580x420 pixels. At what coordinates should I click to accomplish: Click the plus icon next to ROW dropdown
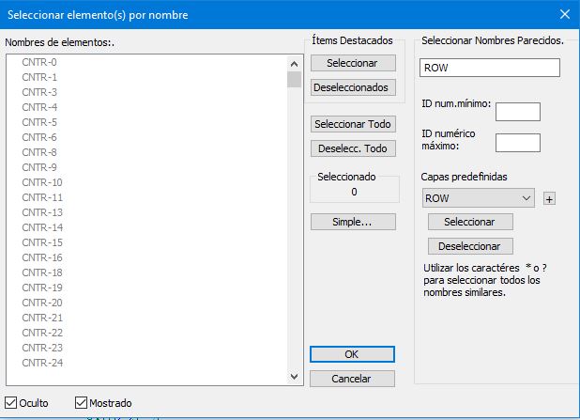point(550,198)
